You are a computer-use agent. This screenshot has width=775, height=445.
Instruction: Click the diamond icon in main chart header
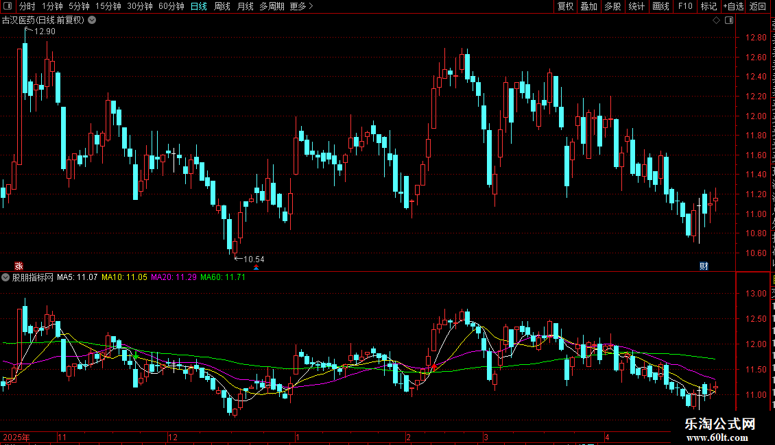tap(716, 21)
